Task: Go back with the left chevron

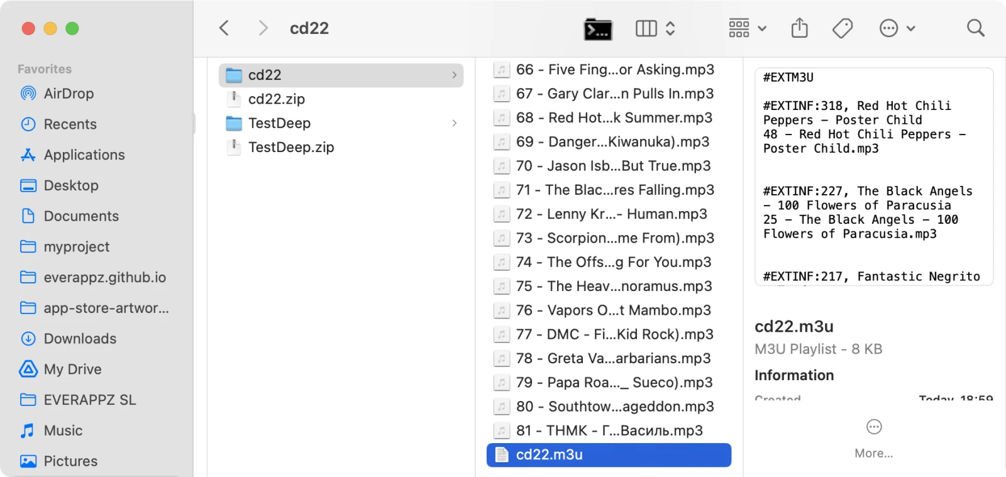Action: 224,28
